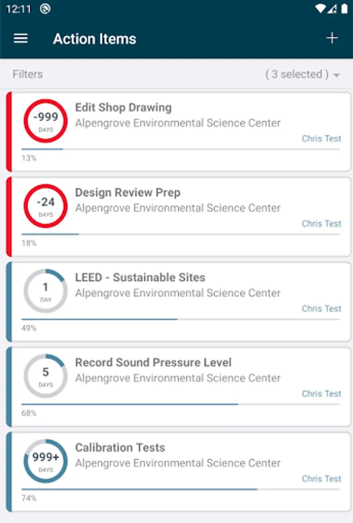The width and height of the screenshot is (353, 523).
Task: Click the -999 days overdue circle indicator
Action: 45,121
